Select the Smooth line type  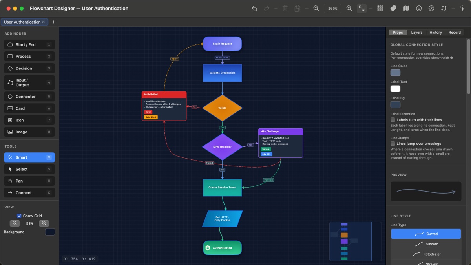[426, 244]
